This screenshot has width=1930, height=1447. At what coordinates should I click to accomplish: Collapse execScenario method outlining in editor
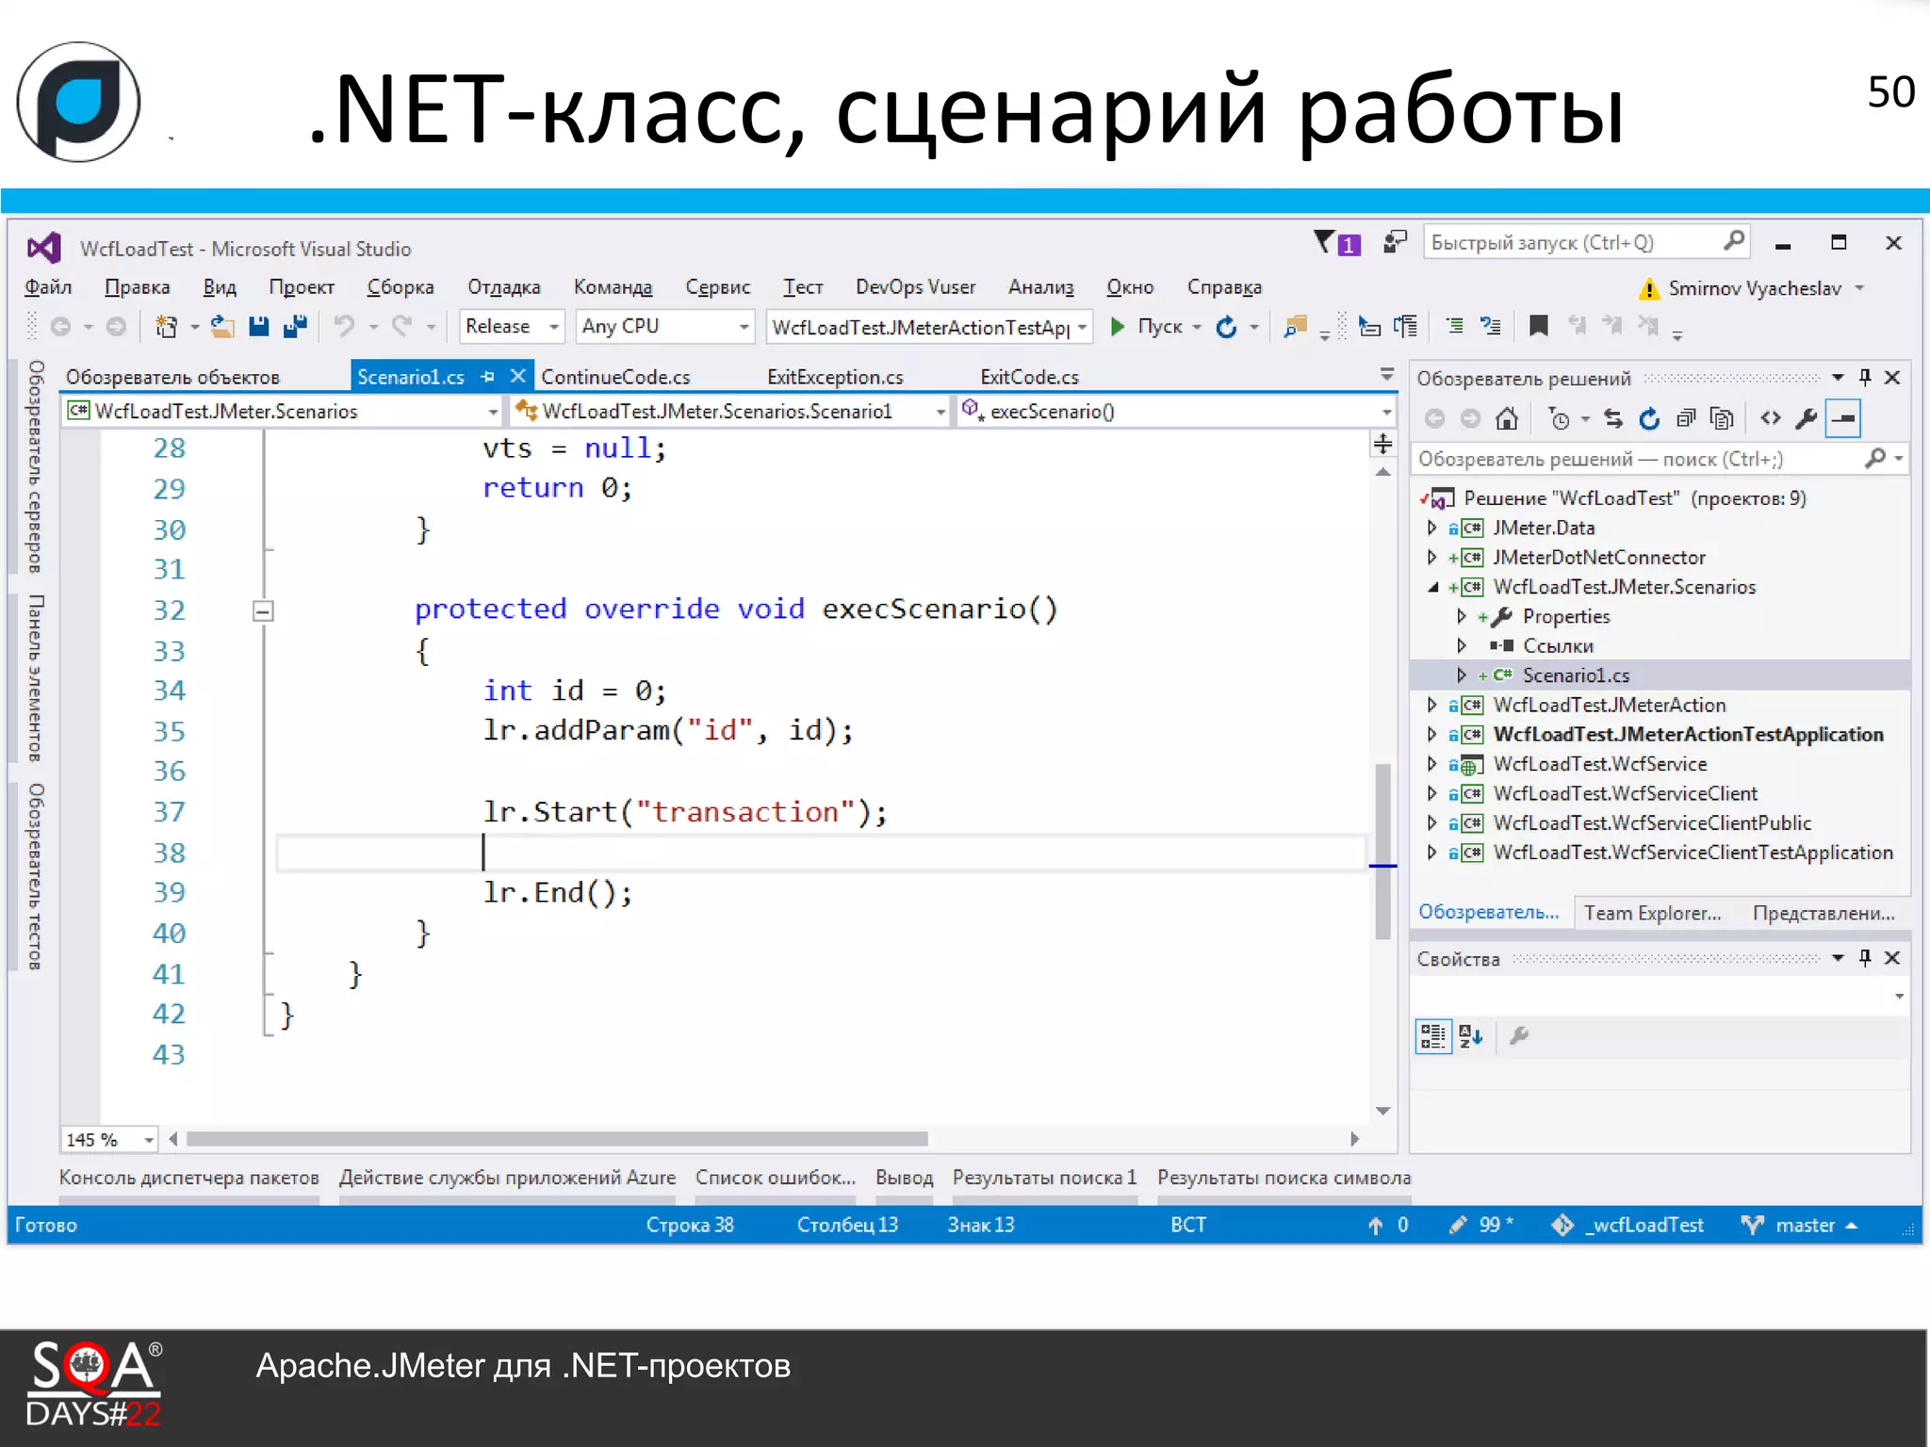click(x=263, y=610)
